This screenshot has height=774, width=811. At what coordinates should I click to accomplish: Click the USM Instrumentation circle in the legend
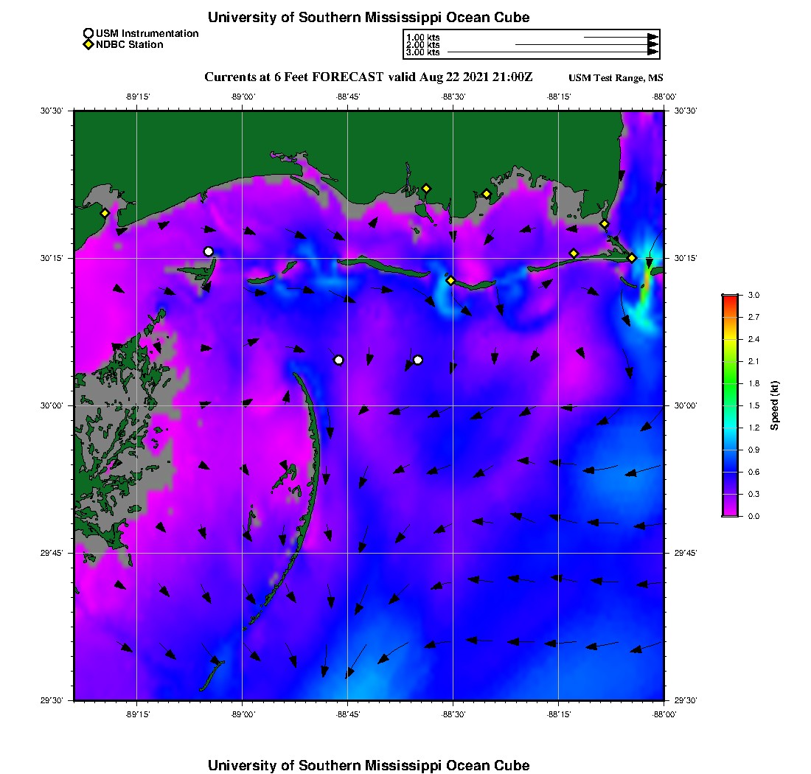(x=88, y=34)
